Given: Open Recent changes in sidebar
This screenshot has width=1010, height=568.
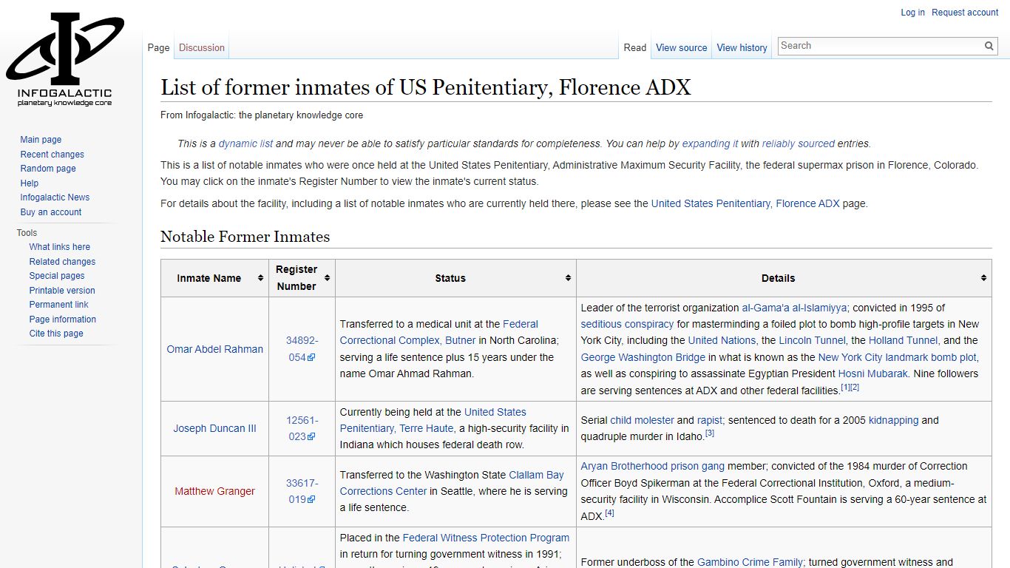Looking at the screenshot, I should point(52,155).
